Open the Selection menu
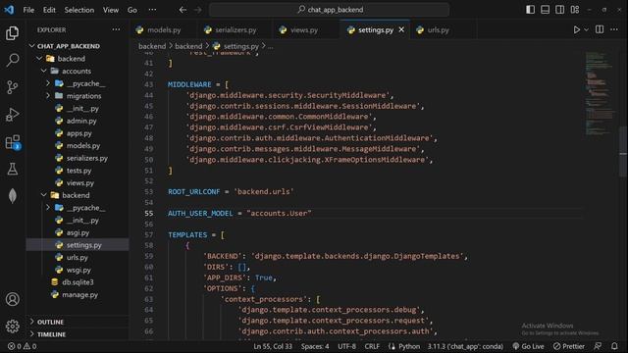 [x=78, y=10]
